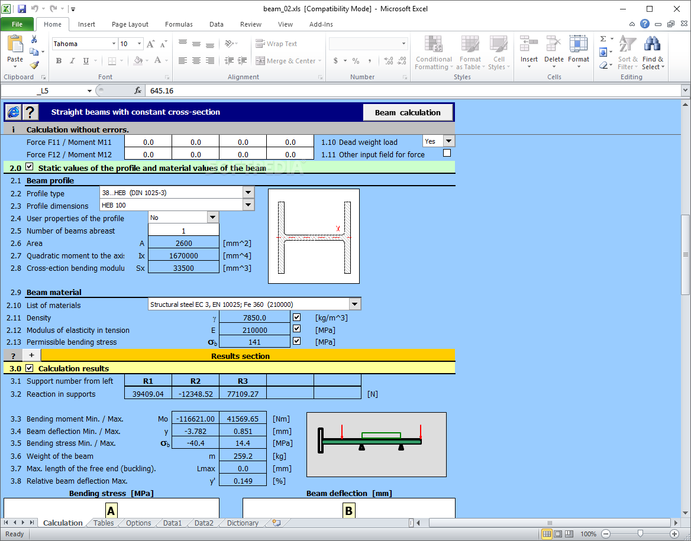Click the Accounting dollar format icon
691x541 pixels.
336,61
